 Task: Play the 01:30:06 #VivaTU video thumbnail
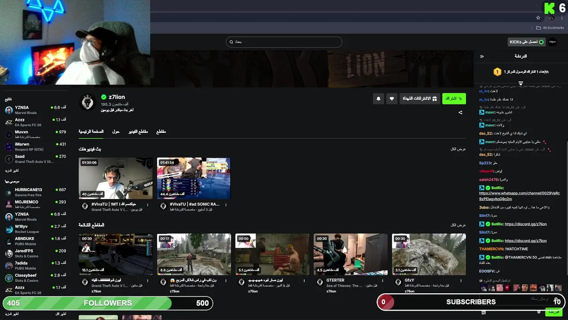pyautogui.click(x=115, y=178)
